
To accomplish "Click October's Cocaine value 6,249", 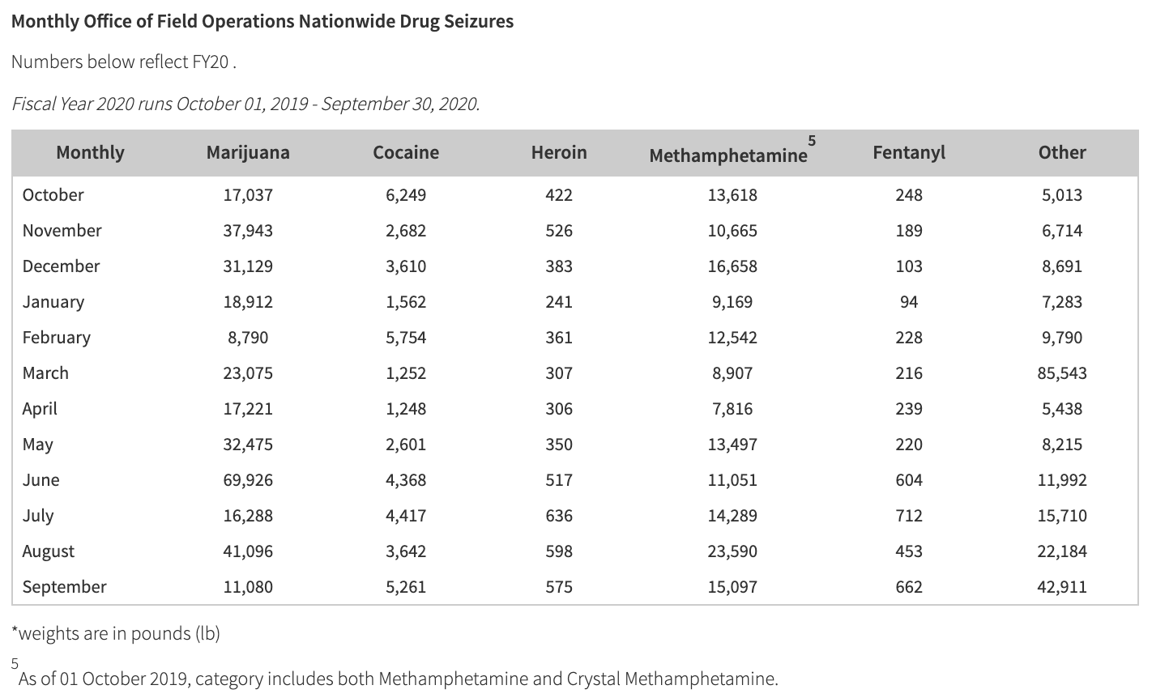I will pyautogui.click(x=406, y=195).
